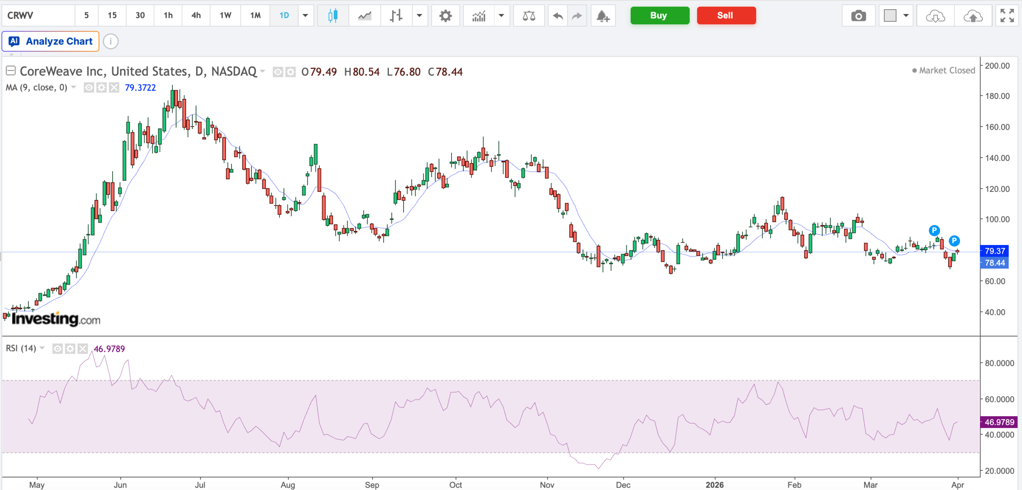Select the 15 minute timeframe
This screenshot has height=490, width=1022.
(x=112, y=16)
